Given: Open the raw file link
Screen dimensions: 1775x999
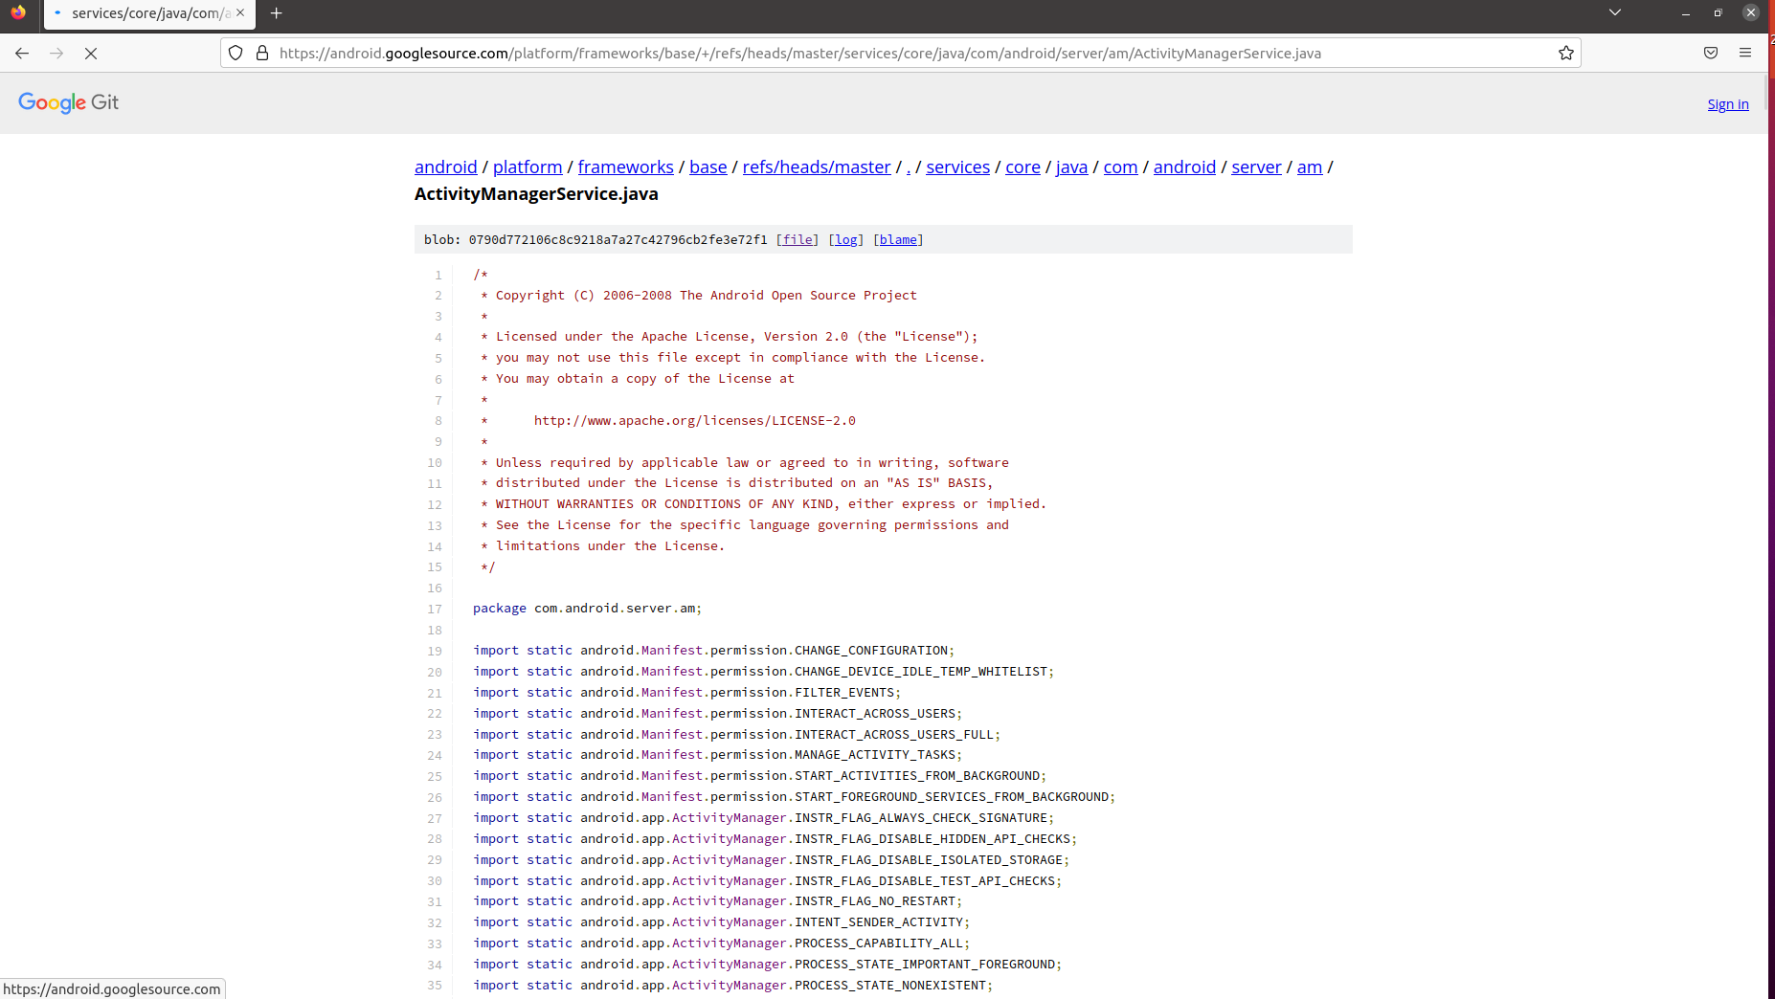Looking at the screenshot, I should point(797,239).
